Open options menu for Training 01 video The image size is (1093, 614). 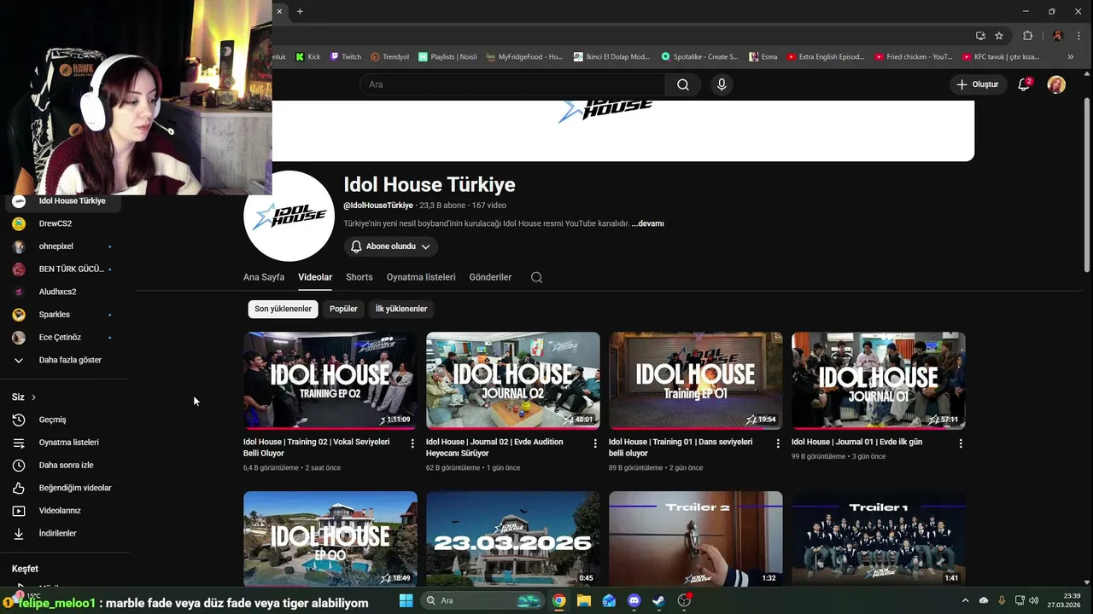[x=778, y=443]
